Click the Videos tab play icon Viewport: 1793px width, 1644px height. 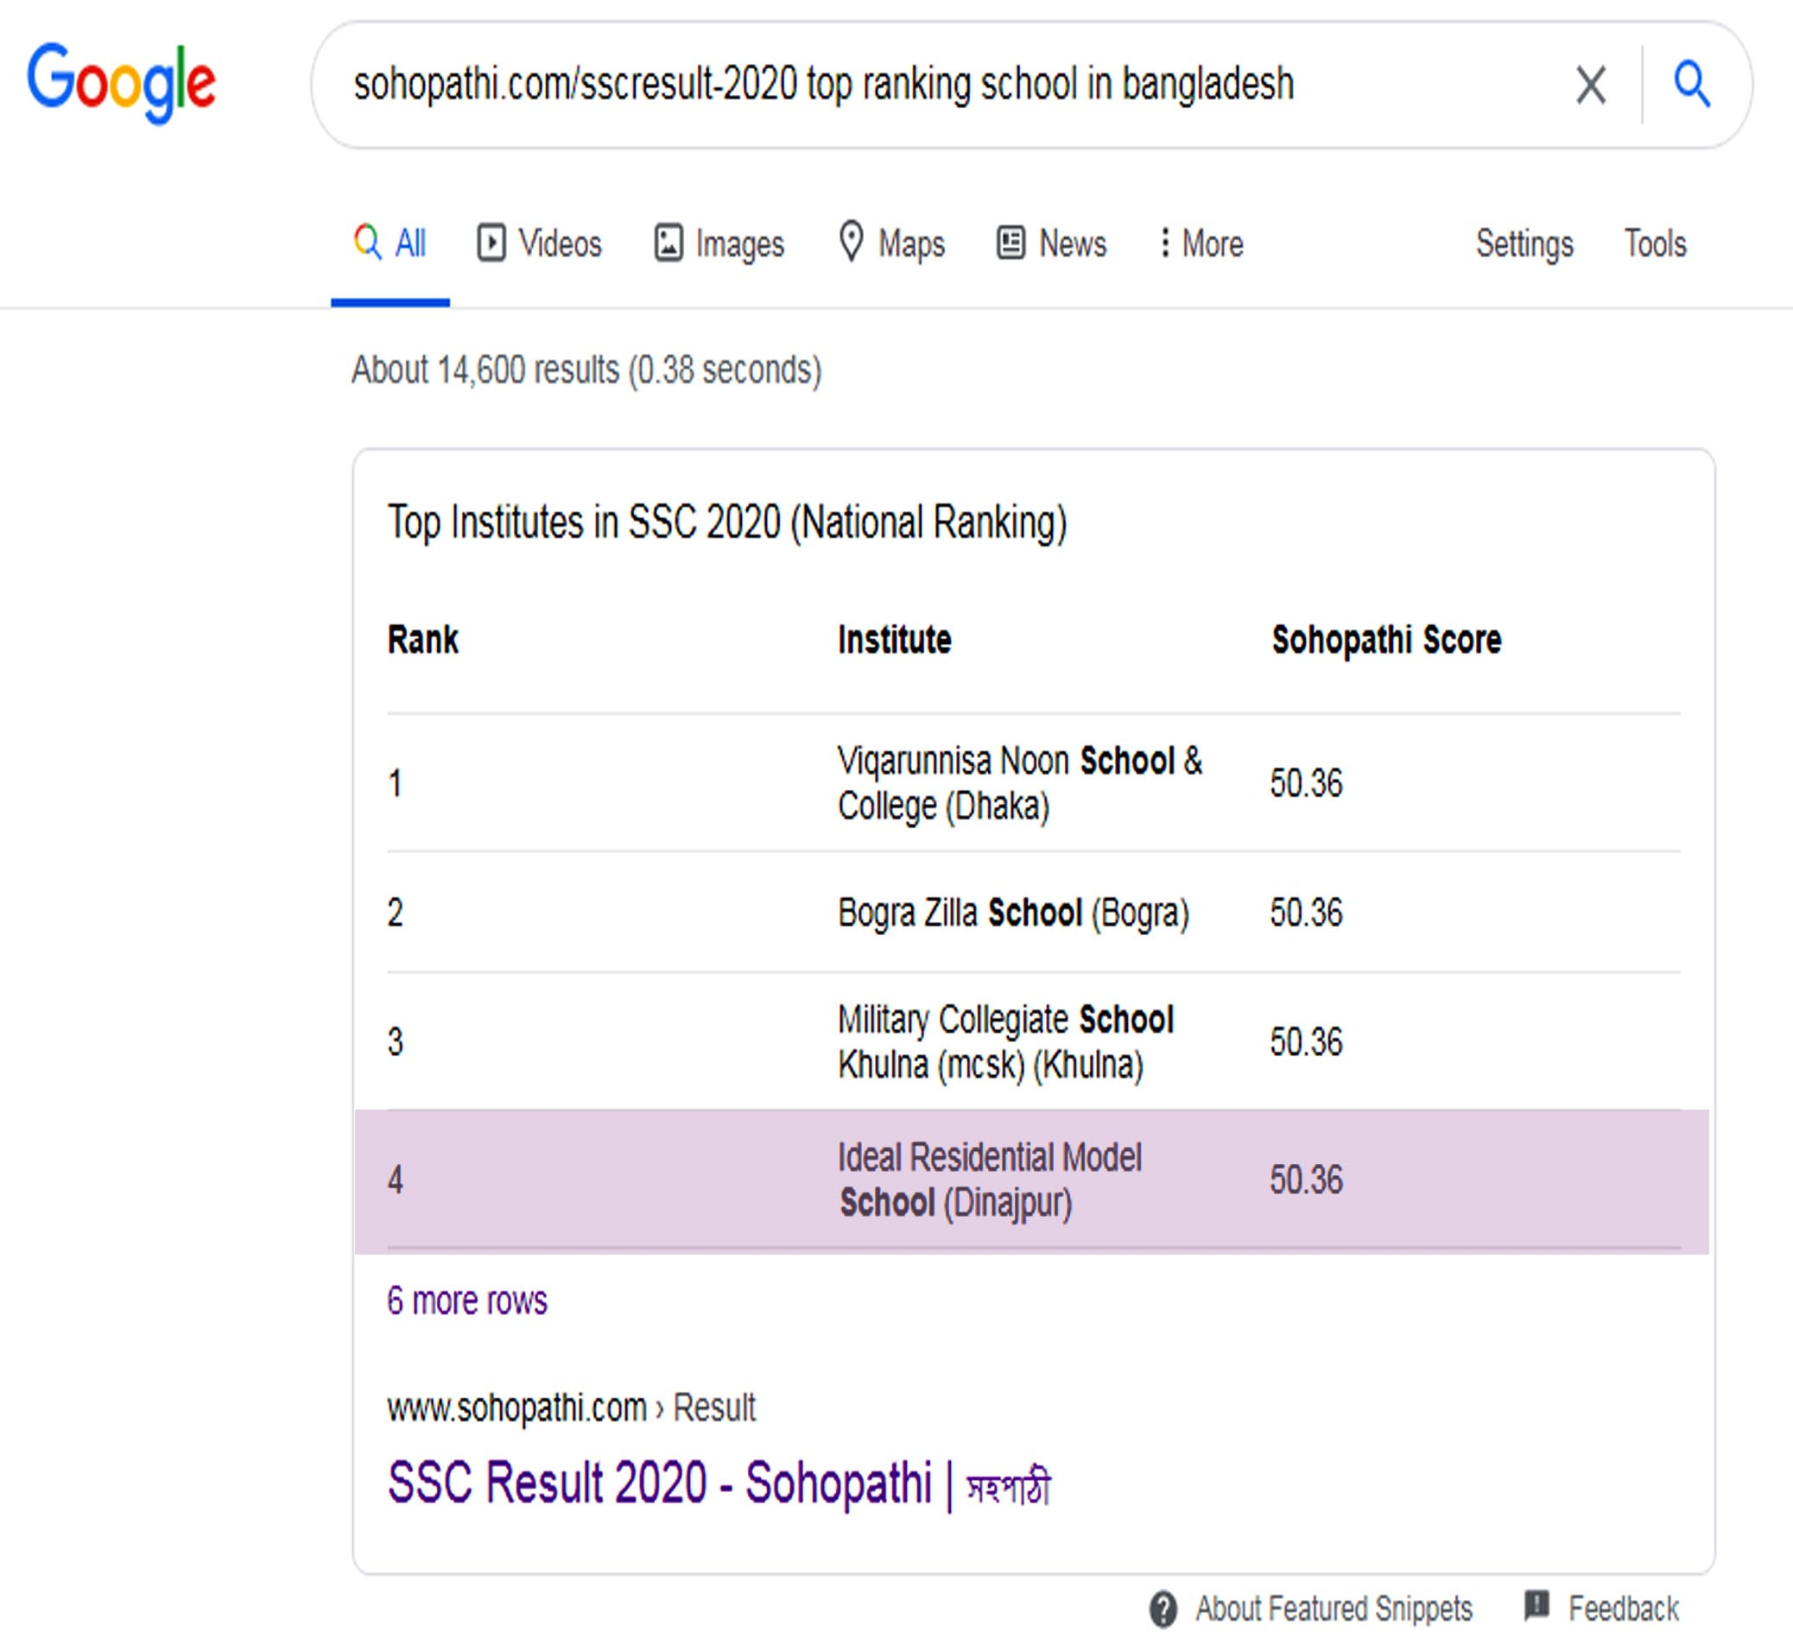point(491,243)
